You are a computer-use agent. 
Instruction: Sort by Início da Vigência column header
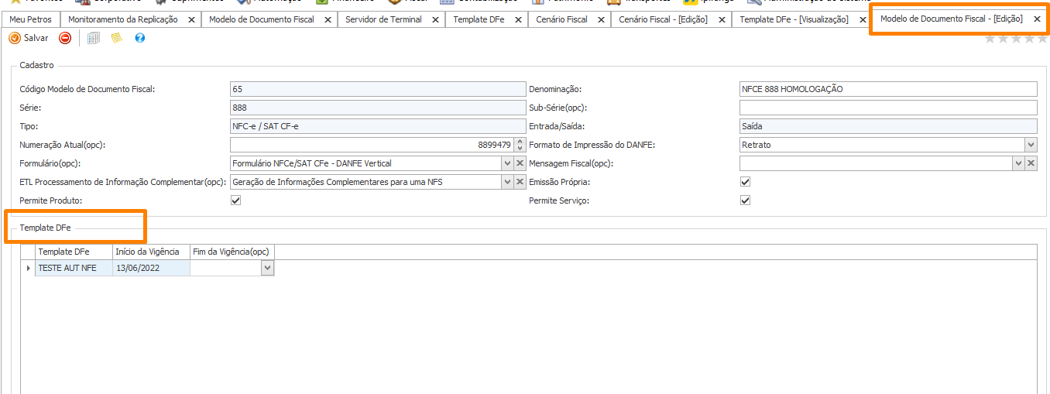(x=151, y=252)
